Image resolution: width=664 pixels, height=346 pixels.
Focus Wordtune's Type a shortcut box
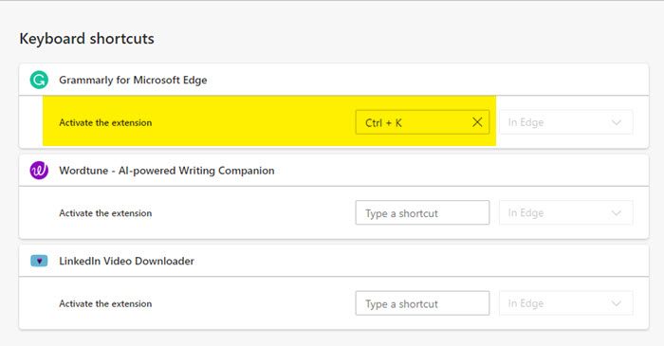point(422,212)
